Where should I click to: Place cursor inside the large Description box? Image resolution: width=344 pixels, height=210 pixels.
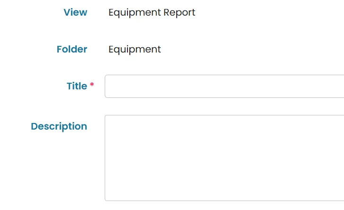pyautogui.click(x=224, y=158)
